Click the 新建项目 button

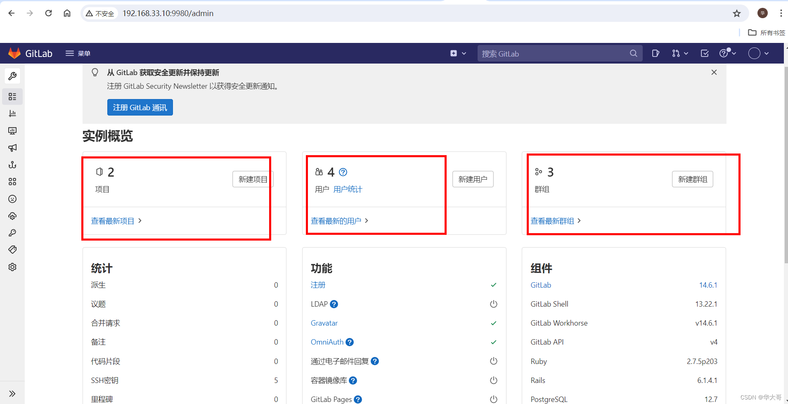253,179
